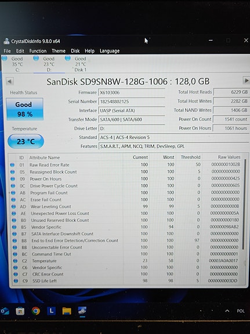Click status icon of Erase Fail Count
This screenshot has width=250, height=334.
[13, 200]
